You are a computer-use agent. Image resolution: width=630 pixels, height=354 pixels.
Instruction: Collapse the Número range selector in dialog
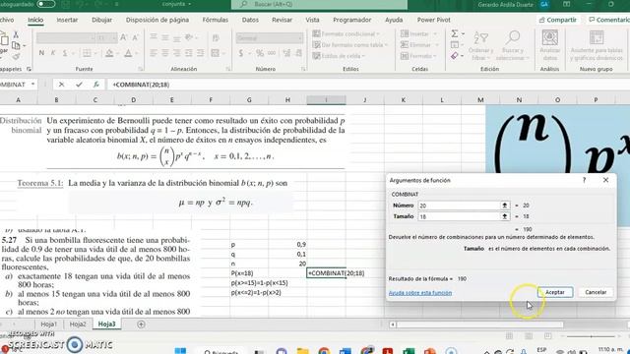505,206
